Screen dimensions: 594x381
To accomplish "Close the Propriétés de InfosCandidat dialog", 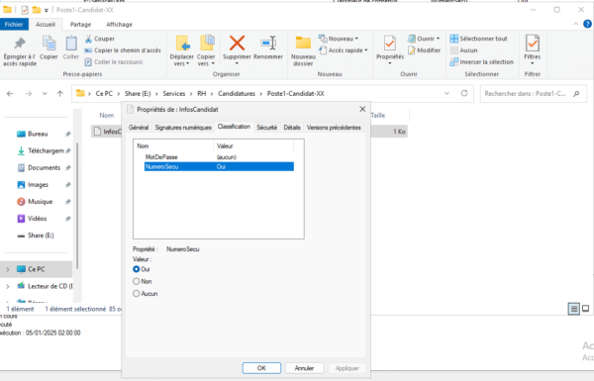I will click(x=362, y=109).
